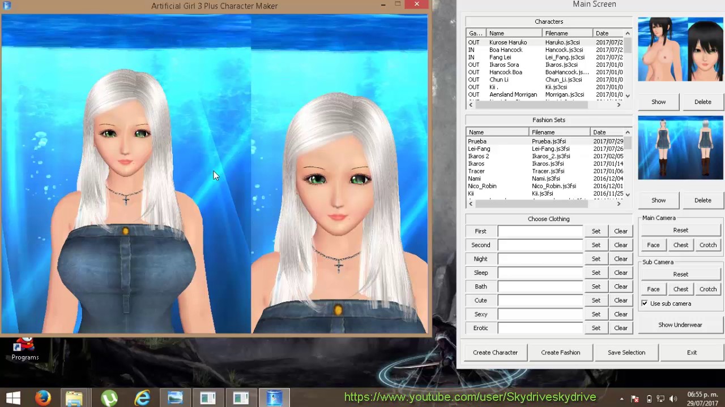This screenshot has height=407, width=725.
Task: Show hidden system tray icons
Action: click(x=621, y=399)
